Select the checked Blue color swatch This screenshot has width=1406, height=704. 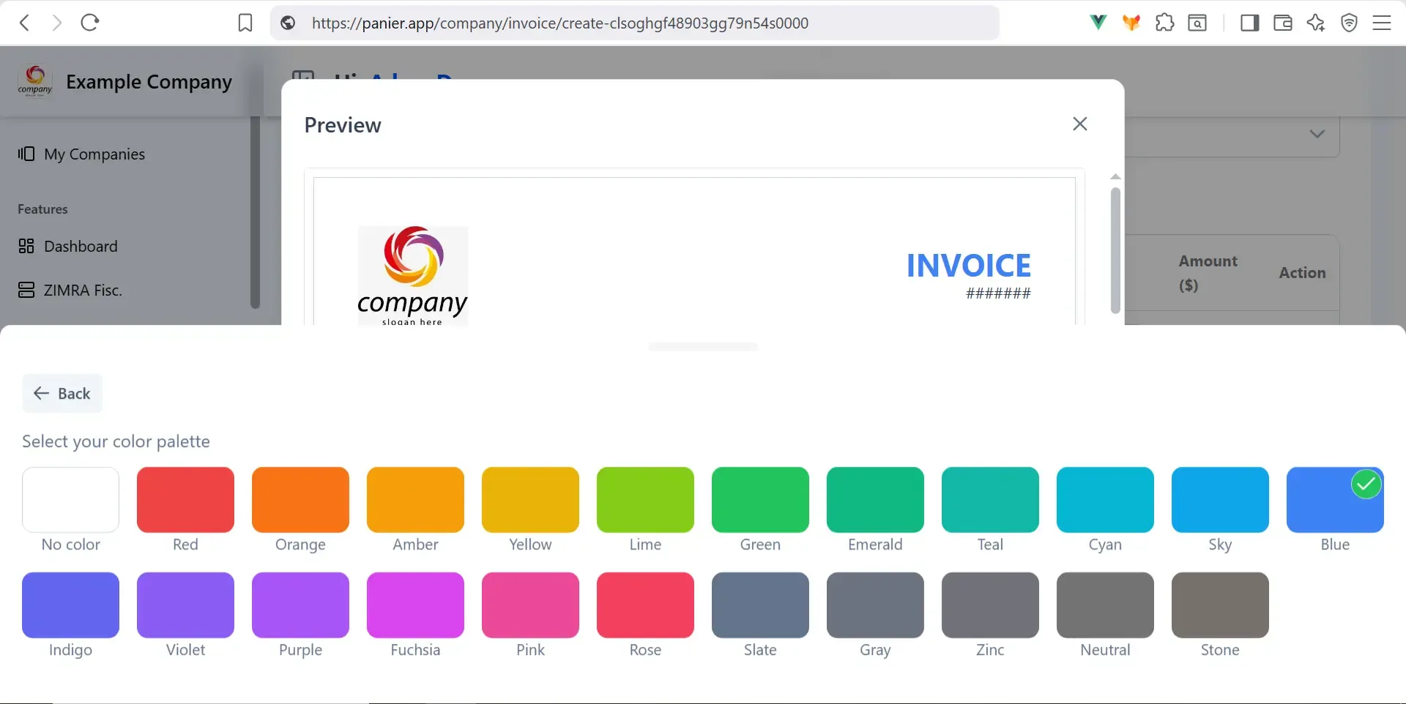pos(1336,500)
